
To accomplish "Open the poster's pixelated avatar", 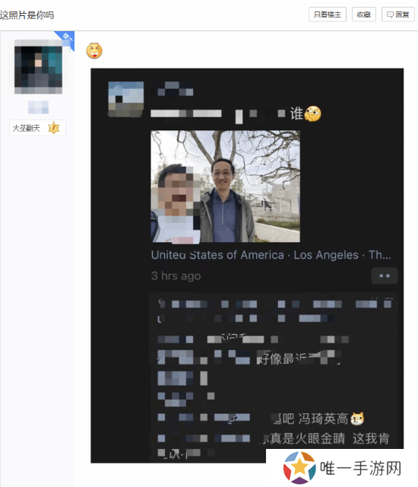I will click(38, 67).
